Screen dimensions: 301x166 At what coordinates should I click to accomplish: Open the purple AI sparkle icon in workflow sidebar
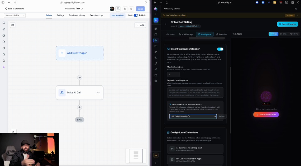(x=4, y=67)
